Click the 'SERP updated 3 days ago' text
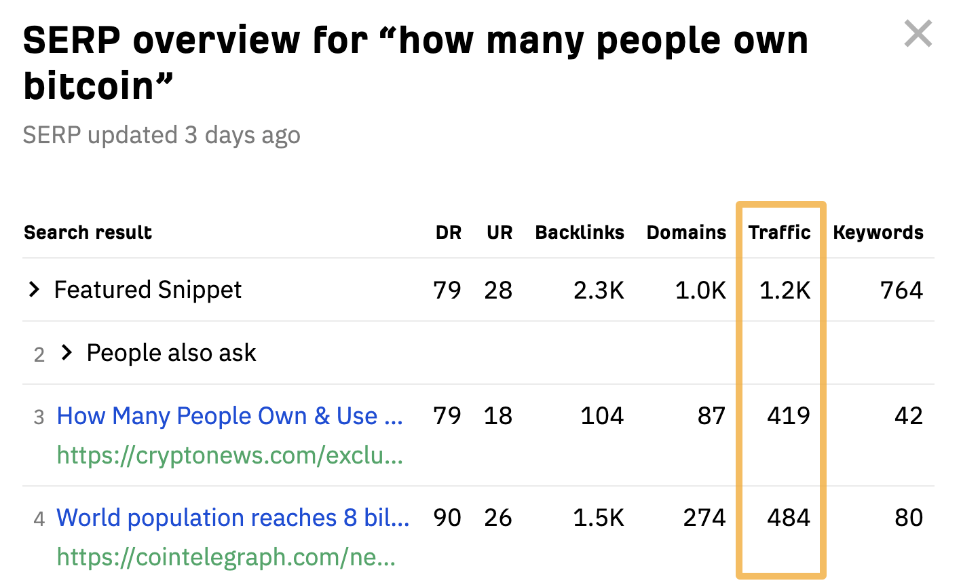The height and width of the screenshot is (585, 961). 162,135
